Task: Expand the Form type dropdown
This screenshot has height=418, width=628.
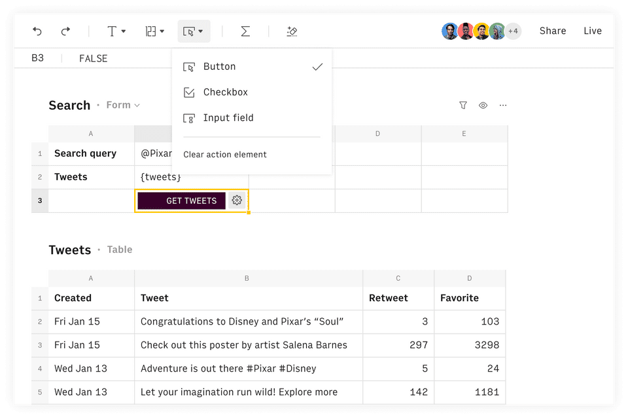Action: coord(123,105)
